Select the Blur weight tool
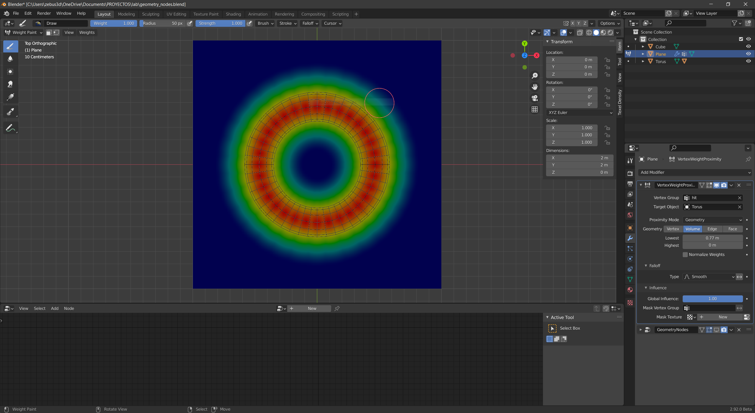 click(x=10, y=59)
